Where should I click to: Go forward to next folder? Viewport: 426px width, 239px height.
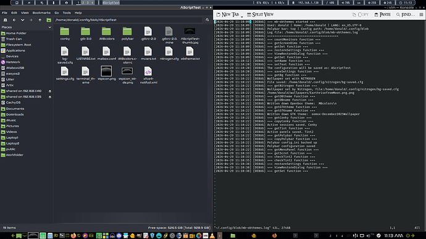pos(31,20)
